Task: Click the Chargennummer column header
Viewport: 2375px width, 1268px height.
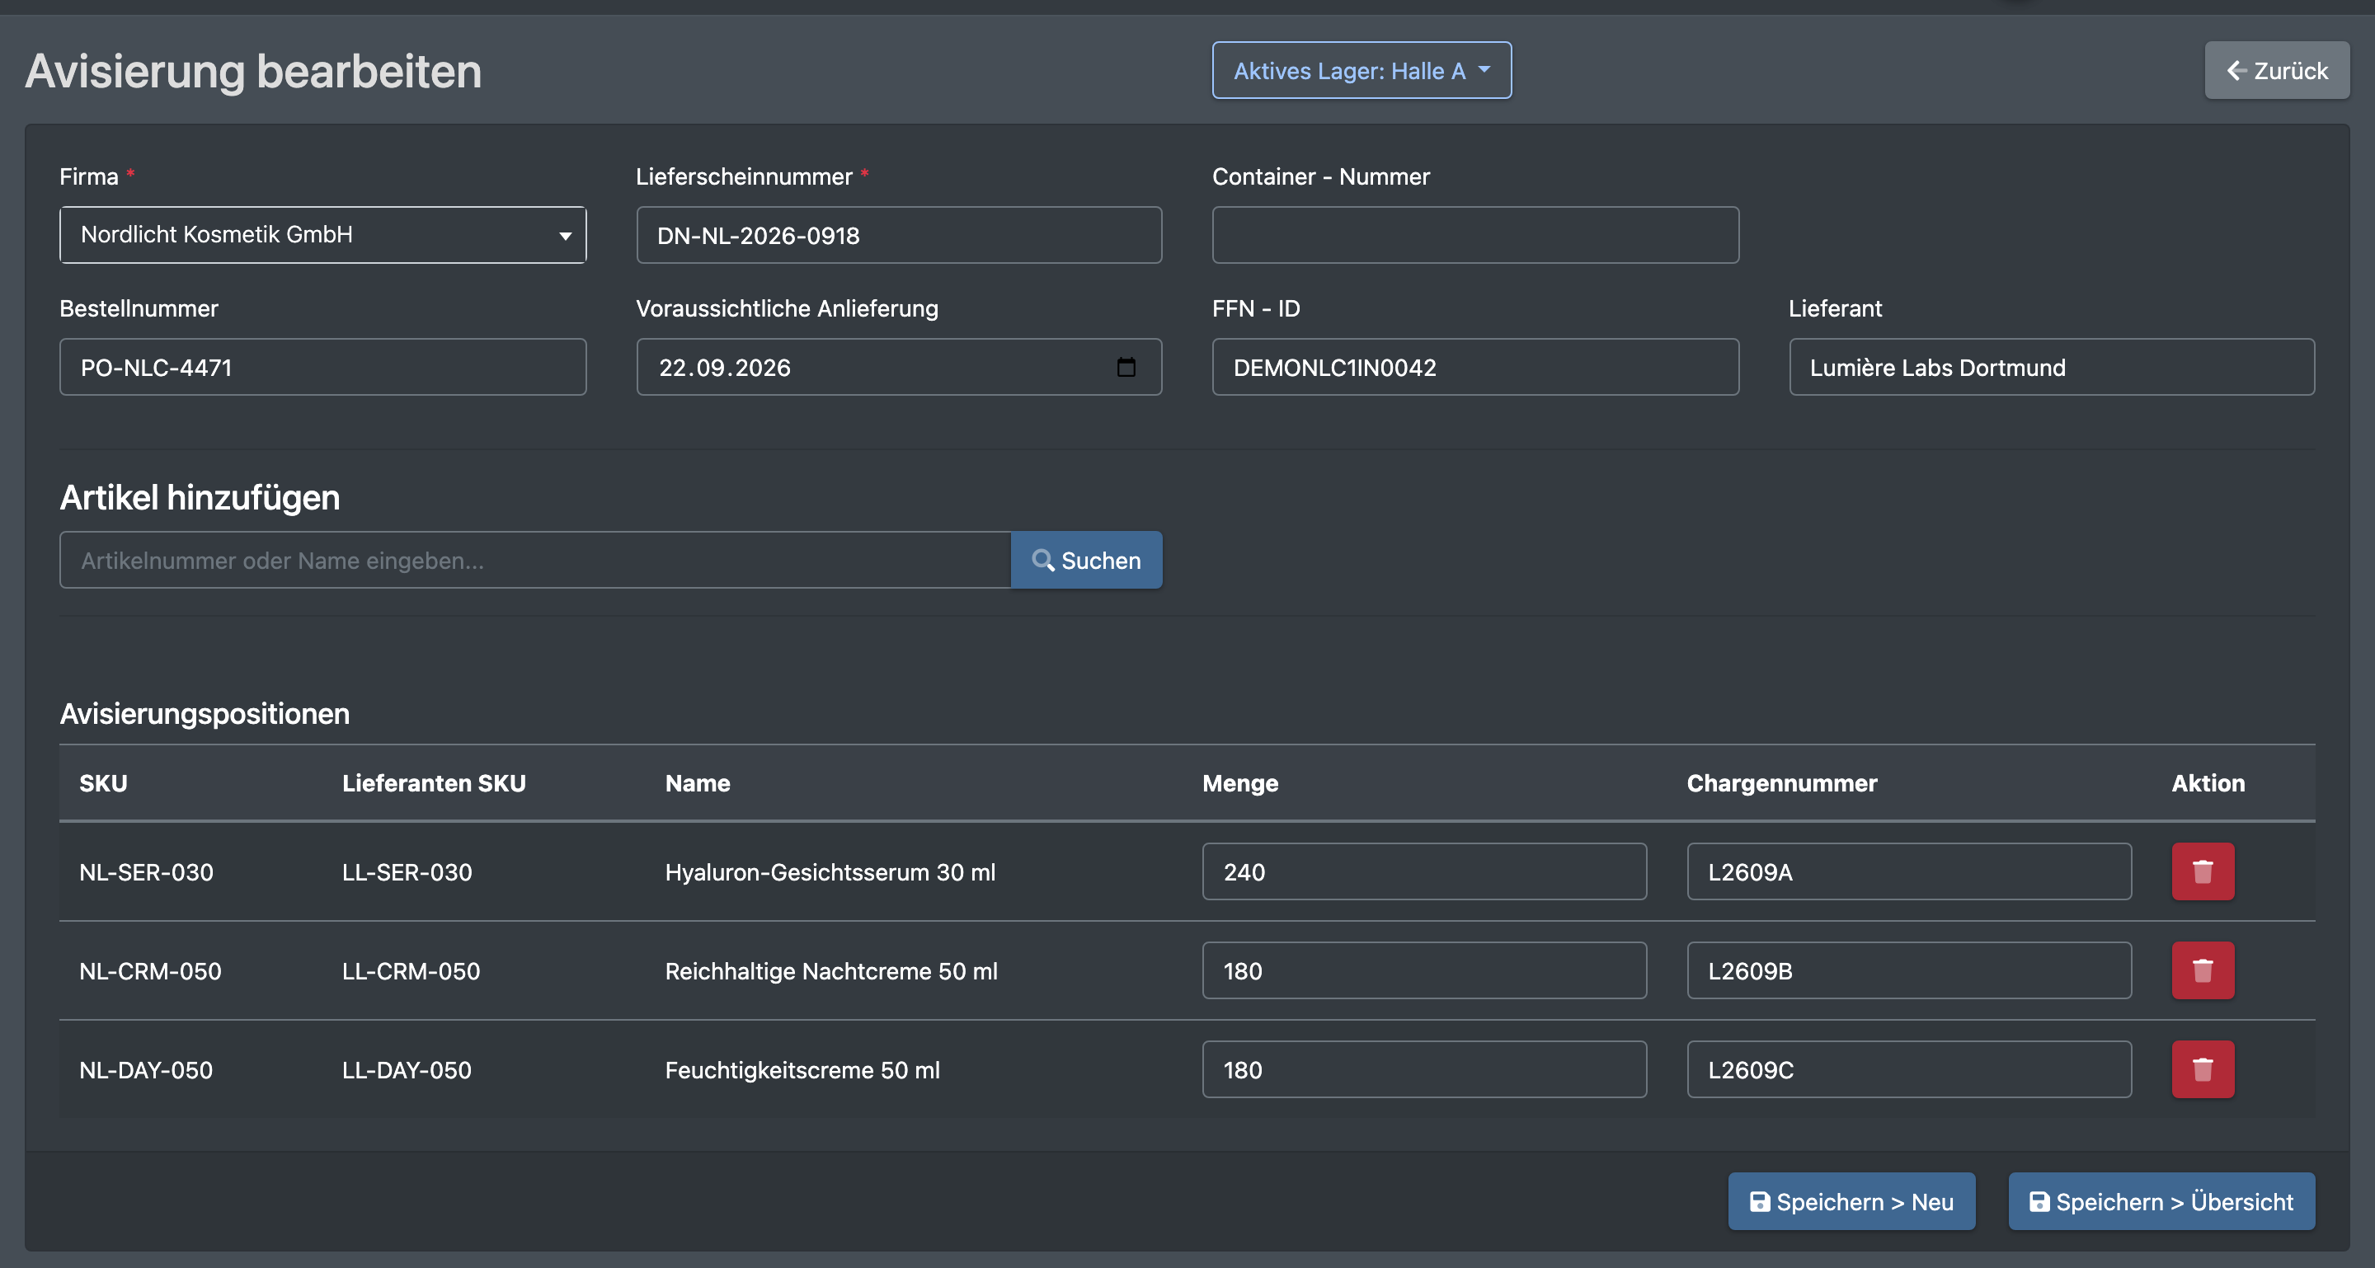Action: (1782, 783)
